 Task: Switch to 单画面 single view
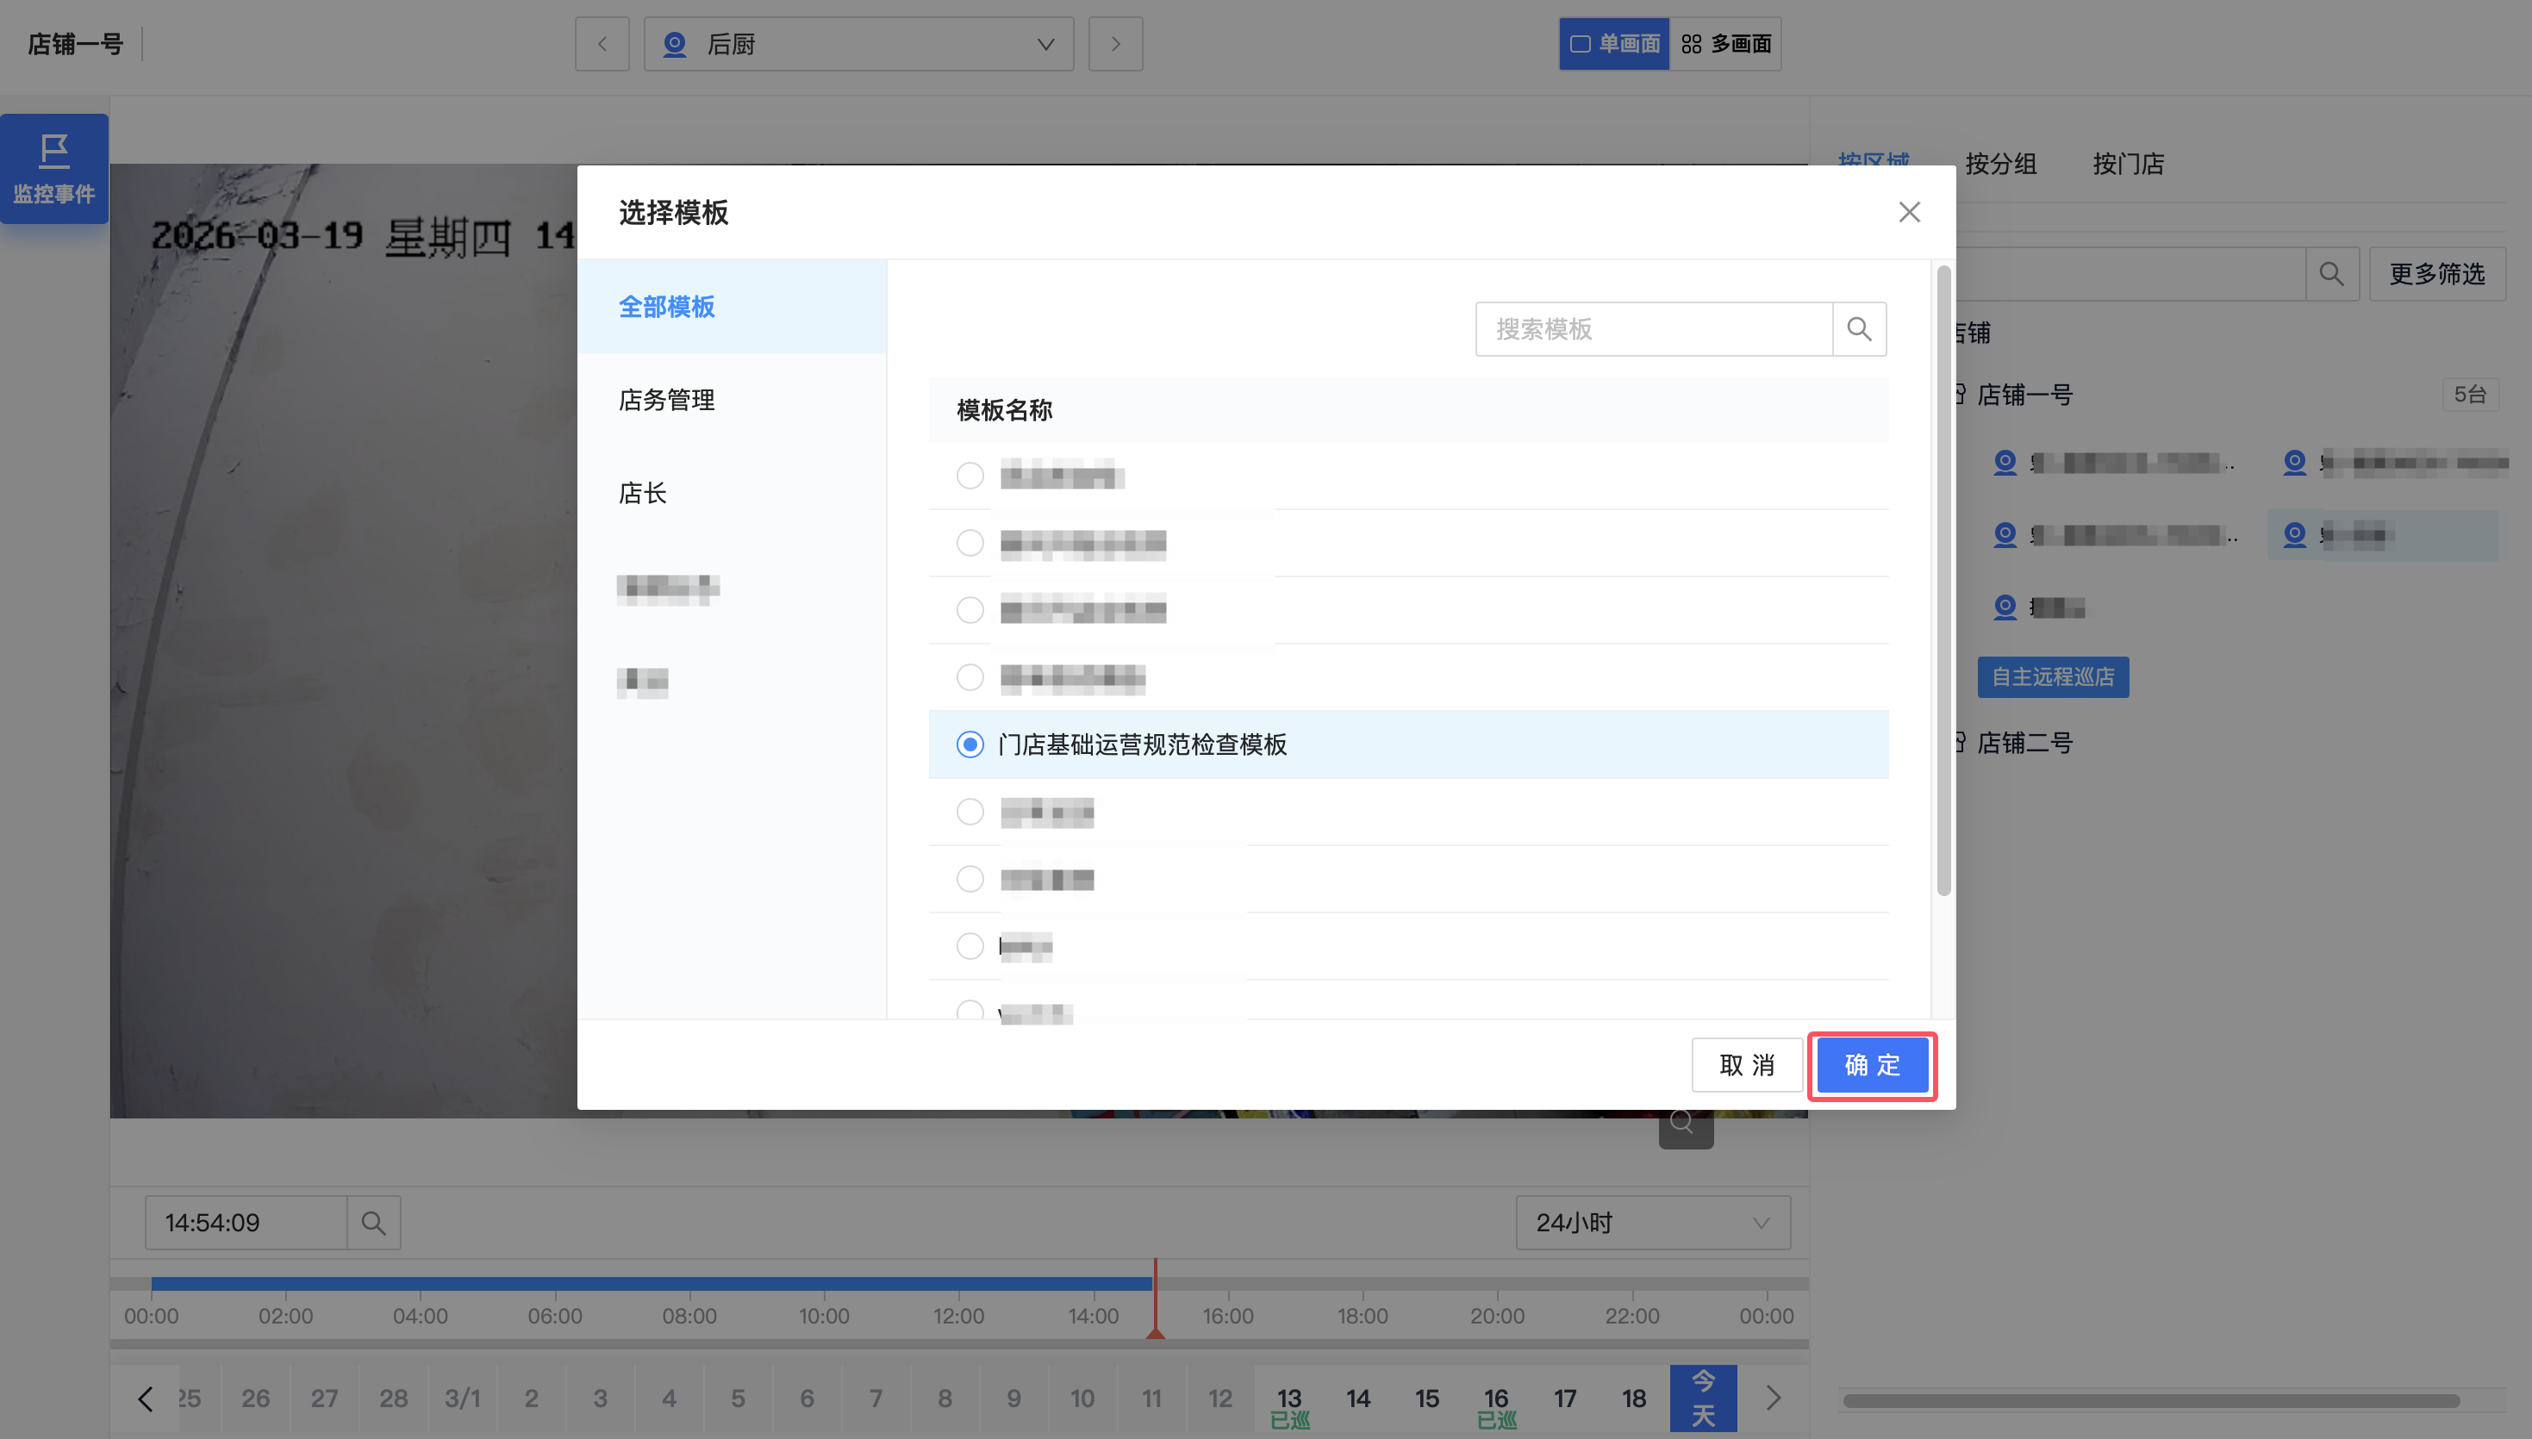pyautogui.click(x=1614, y=45)
